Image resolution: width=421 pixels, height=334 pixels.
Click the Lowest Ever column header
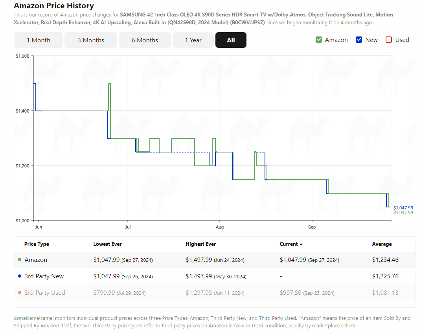coord(107,244)
